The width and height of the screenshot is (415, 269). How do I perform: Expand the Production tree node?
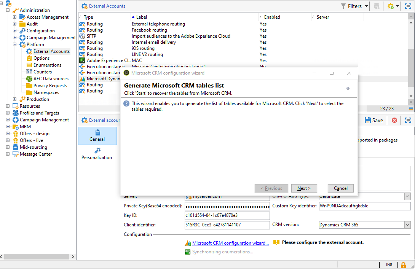coord(14,99)
